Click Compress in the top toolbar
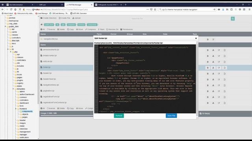The width and height of the screenshot is (252, 141). pos(91,29)
